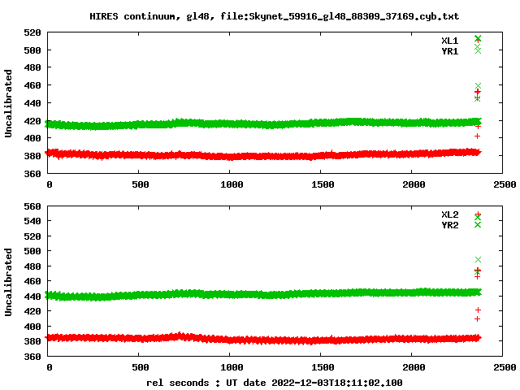Select the XL2 legend label

[449, 214]
